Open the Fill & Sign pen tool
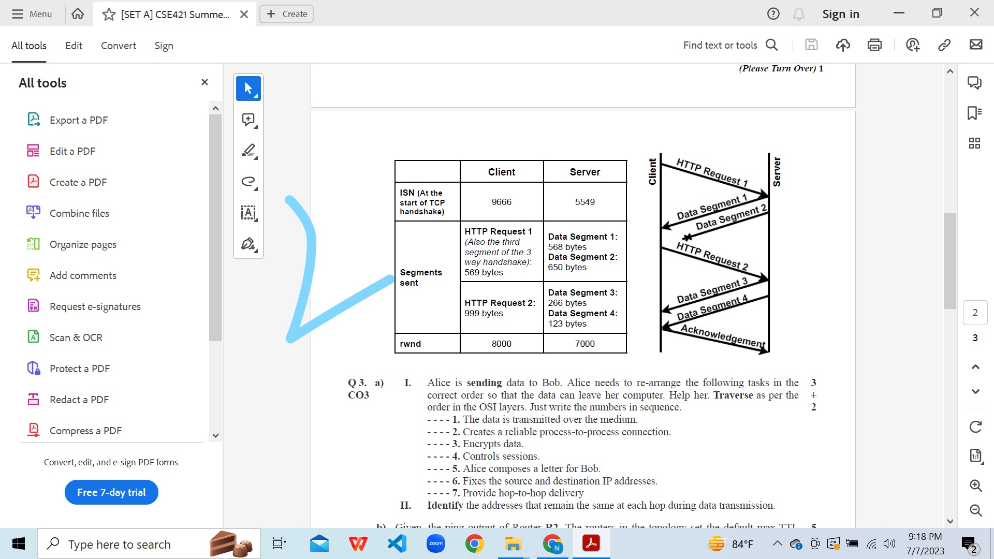Image resolution: width=994 pixels, height=559 pixels. tap(248, 243)
